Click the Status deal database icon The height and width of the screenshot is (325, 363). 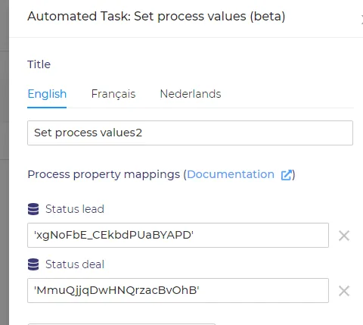(33, 264)
